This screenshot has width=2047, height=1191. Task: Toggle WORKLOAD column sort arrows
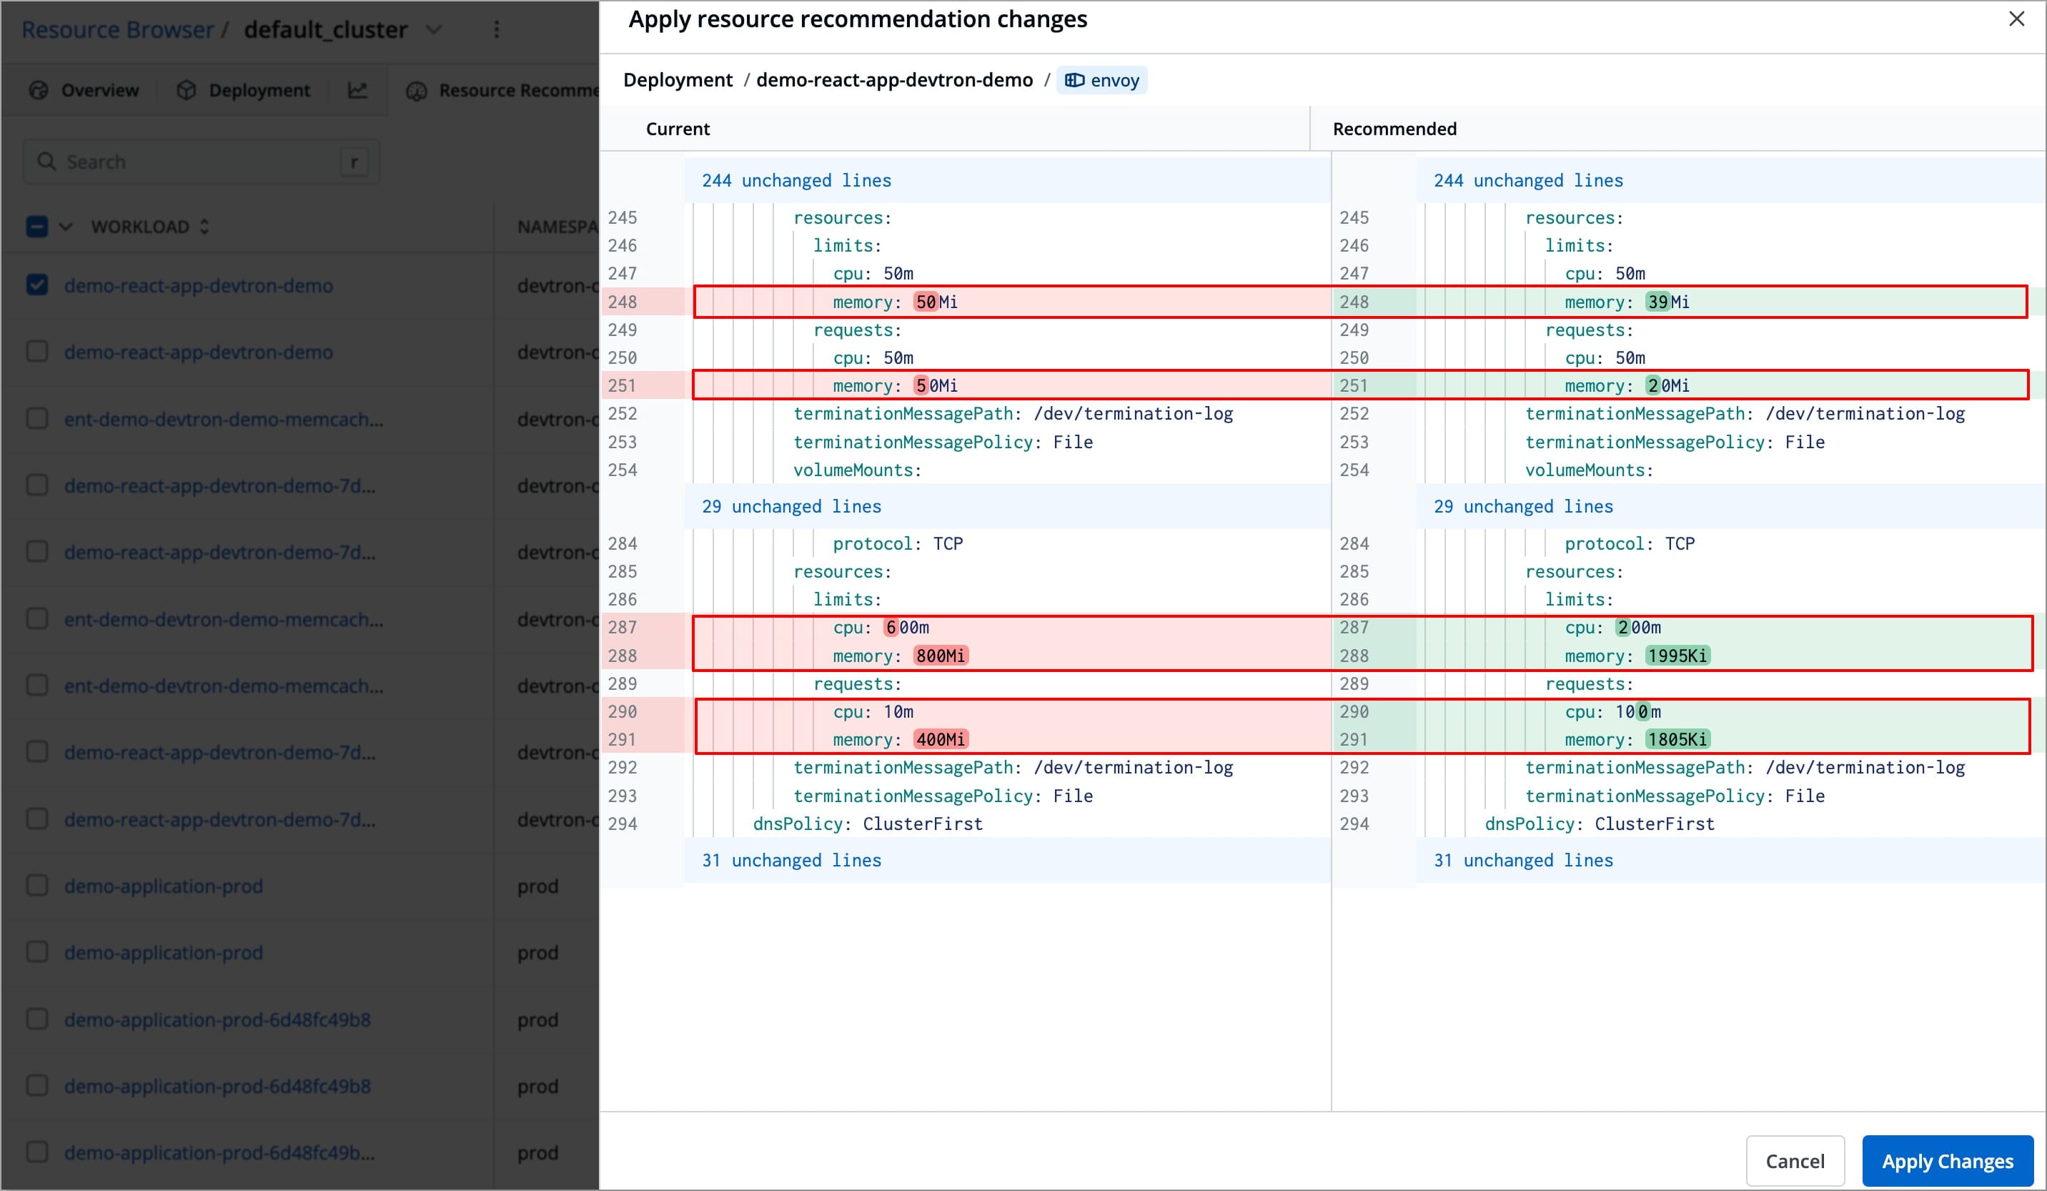[204, 227]
